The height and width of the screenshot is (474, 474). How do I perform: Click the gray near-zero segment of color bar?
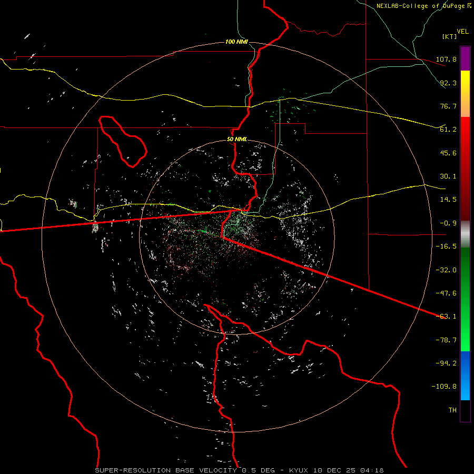[465, 234]
